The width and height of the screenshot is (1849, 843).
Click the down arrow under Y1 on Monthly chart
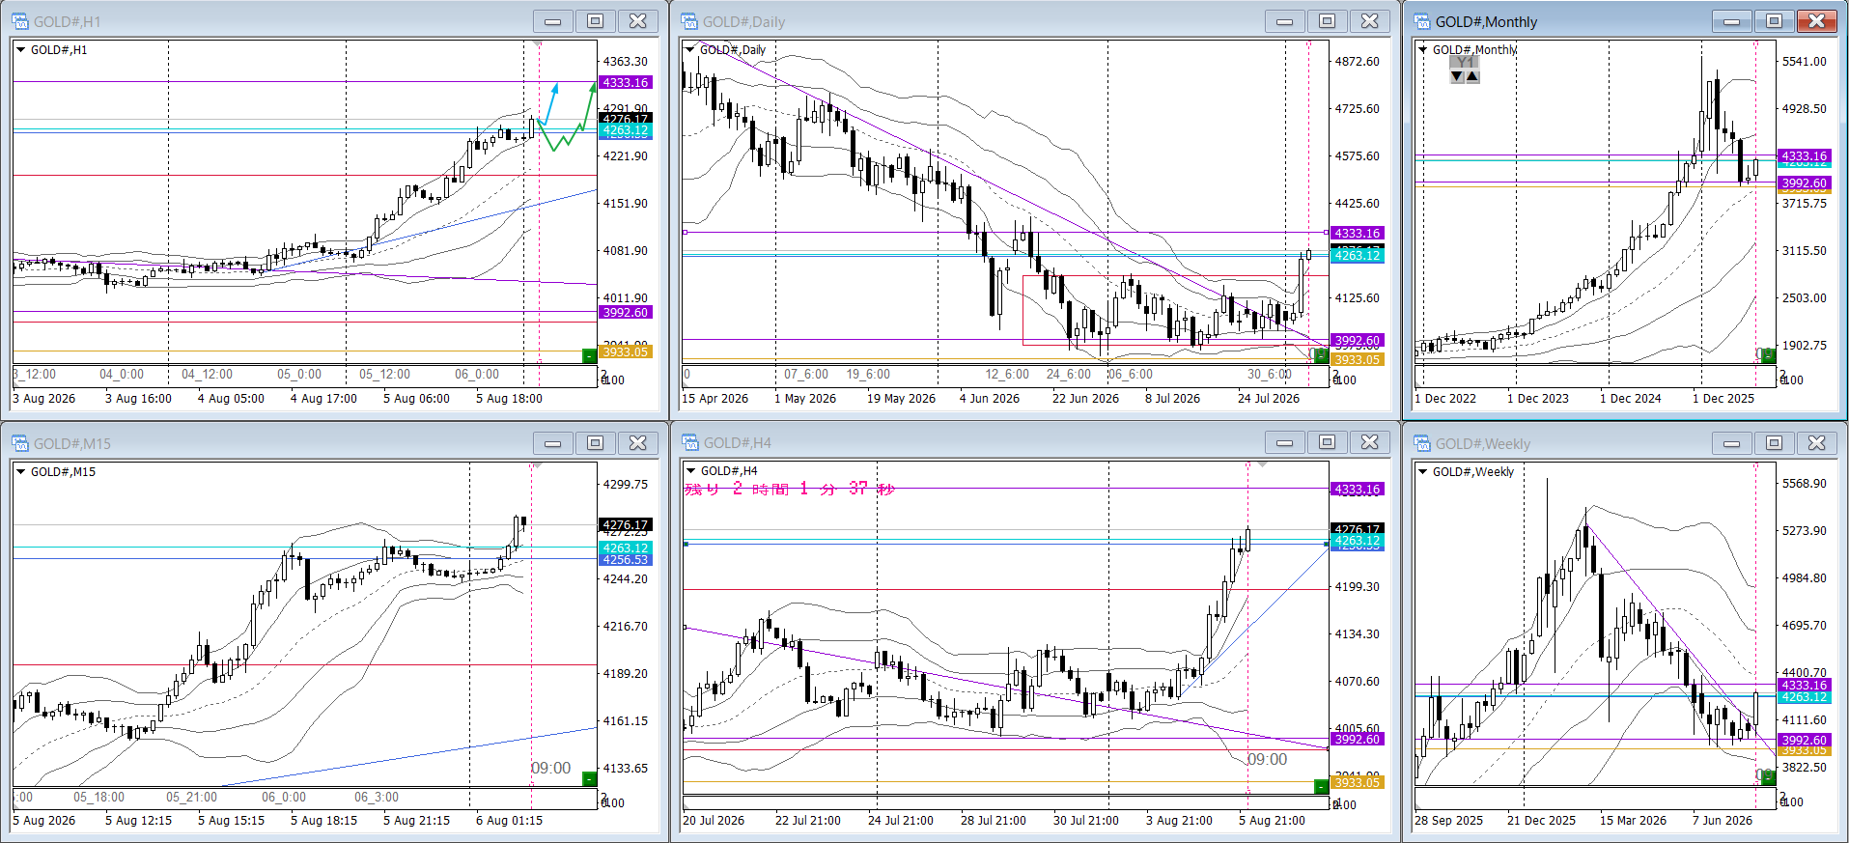tap(1457, 76)
